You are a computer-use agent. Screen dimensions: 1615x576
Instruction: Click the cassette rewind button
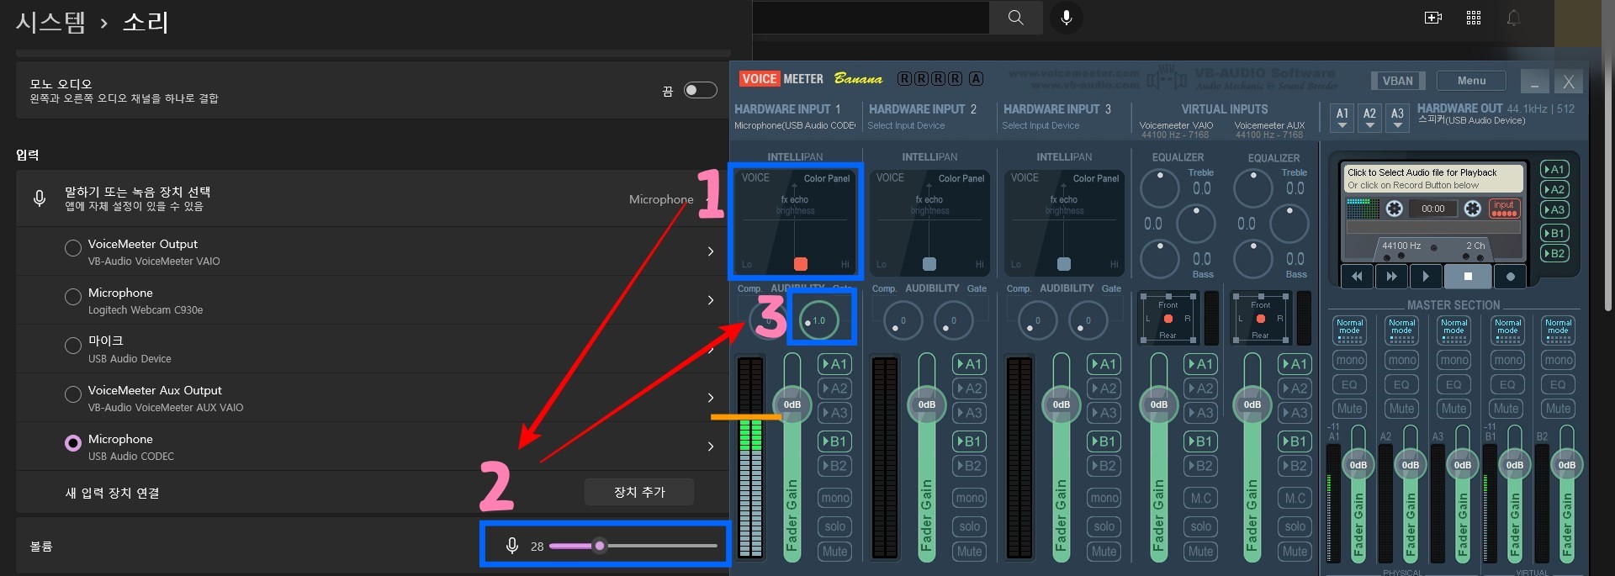(x=1356, y=276)
